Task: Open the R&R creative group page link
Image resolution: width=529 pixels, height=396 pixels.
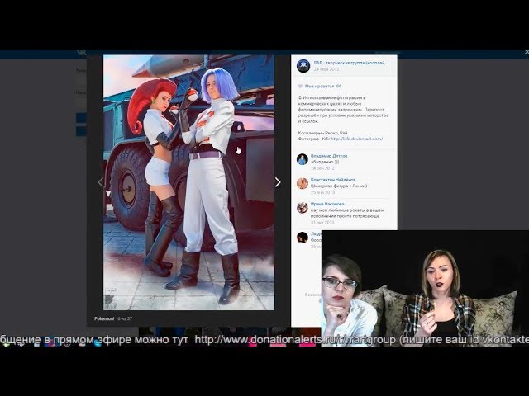Action: (351, 63)
